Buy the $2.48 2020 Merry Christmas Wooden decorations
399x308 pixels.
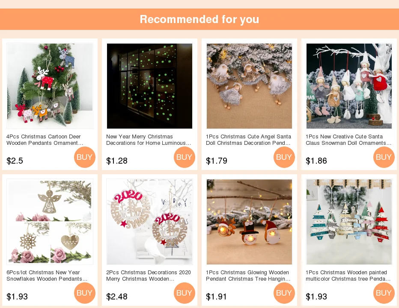184,293
